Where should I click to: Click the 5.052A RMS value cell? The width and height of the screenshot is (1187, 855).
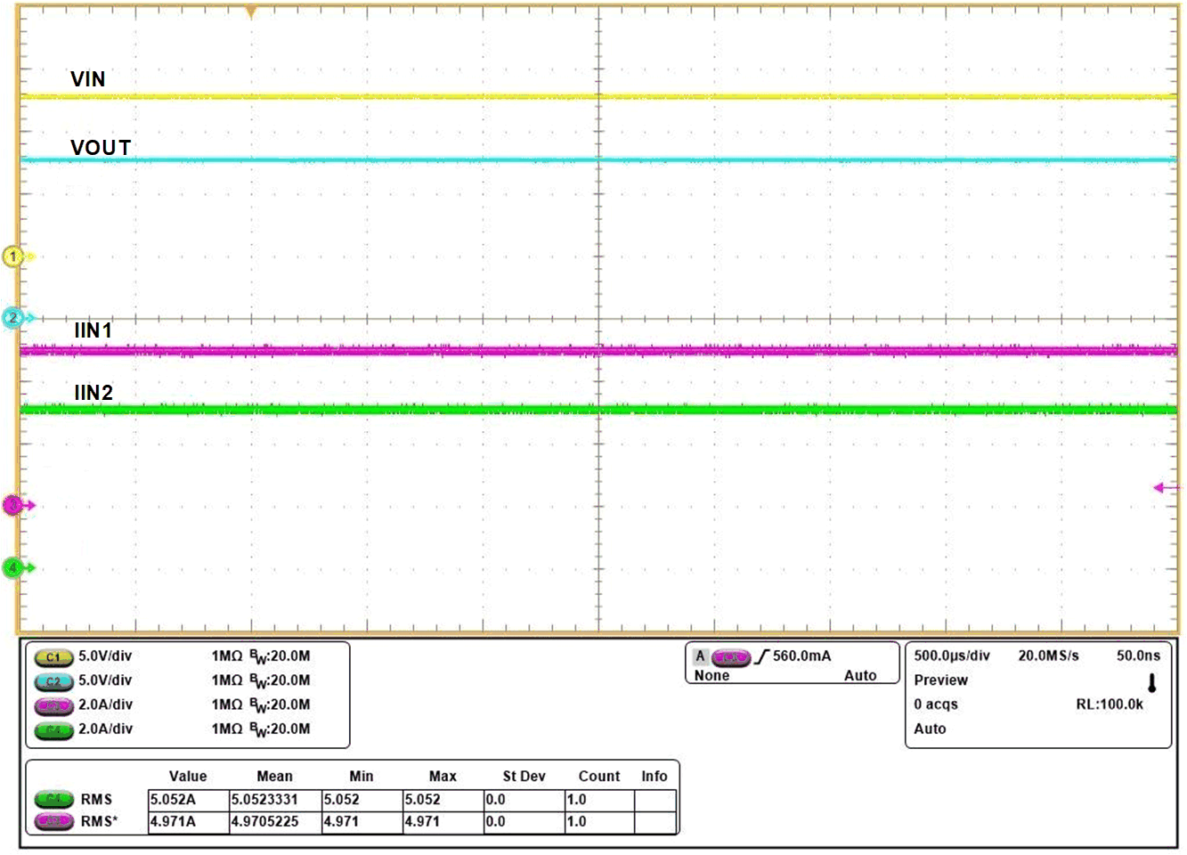(x=189, y=800)
